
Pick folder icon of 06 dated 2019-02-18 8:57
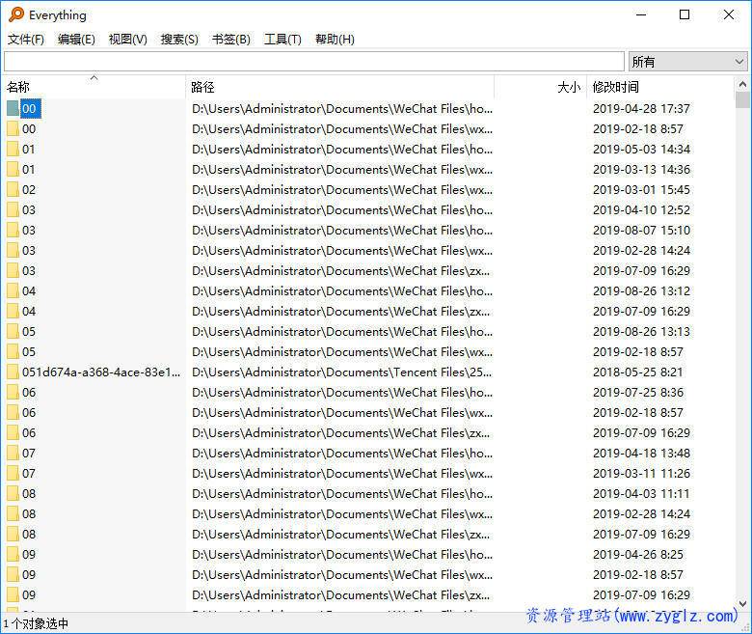(13, 412)
